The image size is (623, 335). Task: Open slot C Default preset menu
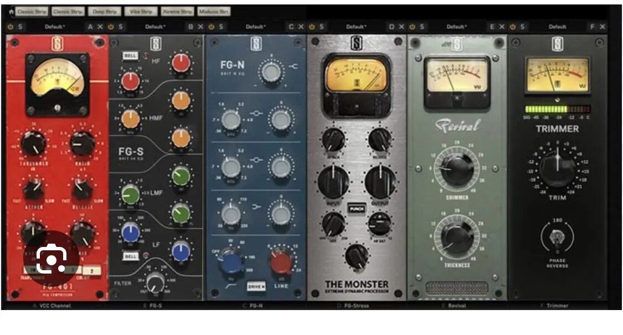coord(255,27)
